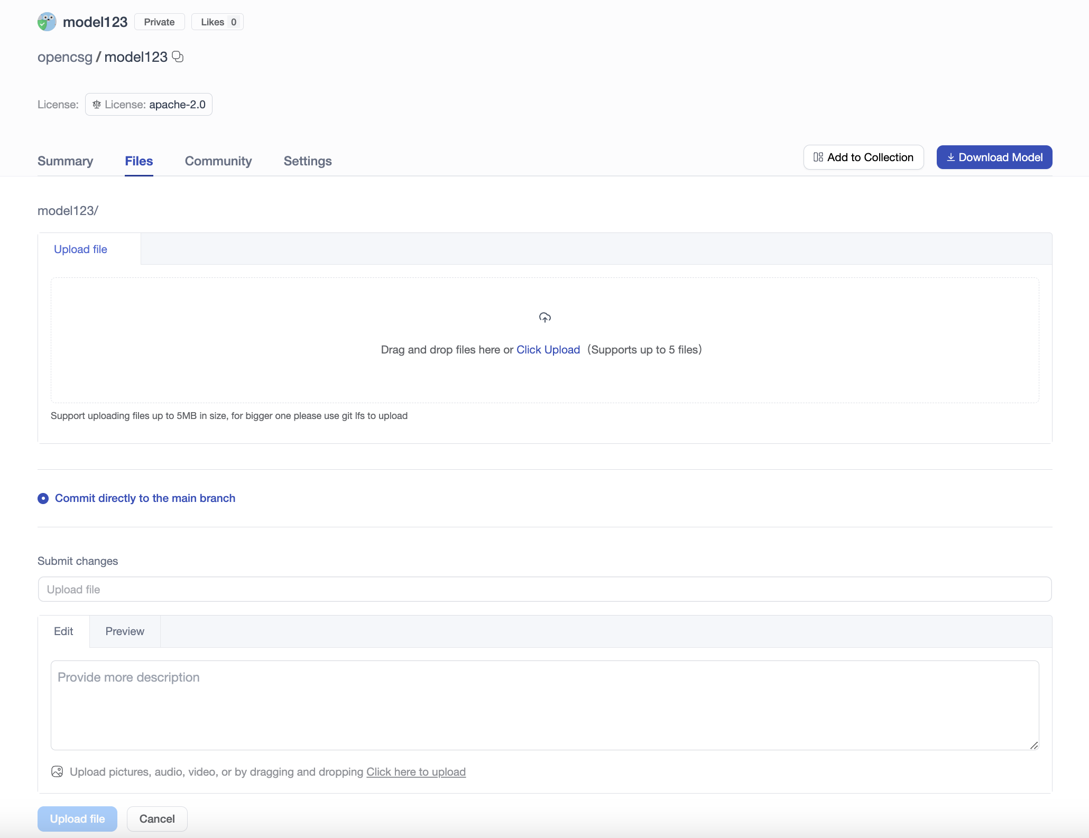Click the Download Model button

994,157
